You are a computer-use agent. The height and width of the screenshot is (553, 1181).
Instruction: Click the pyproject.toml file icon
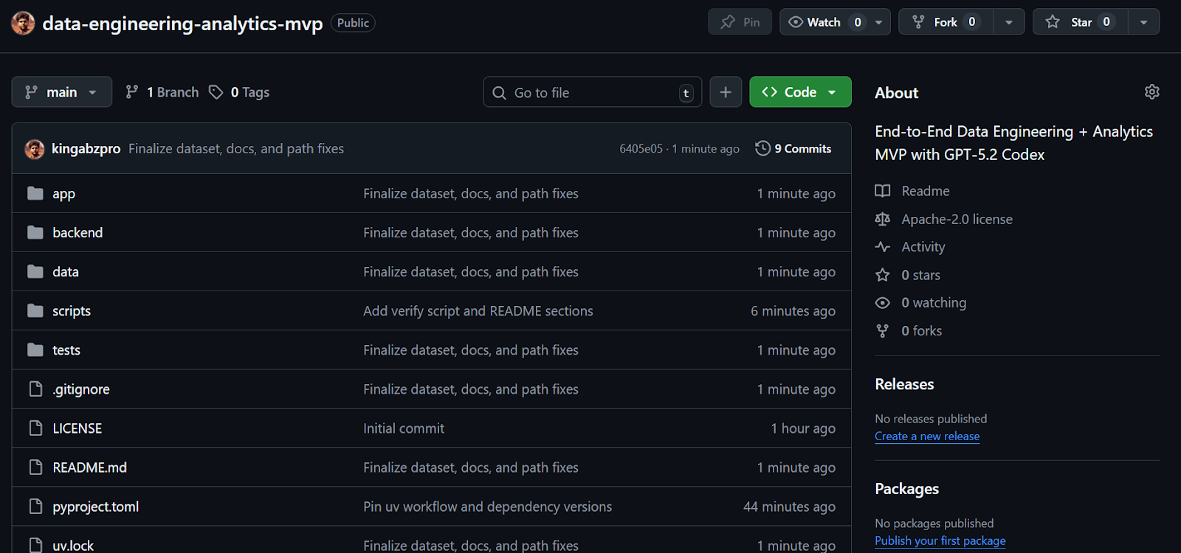[35, 506]
